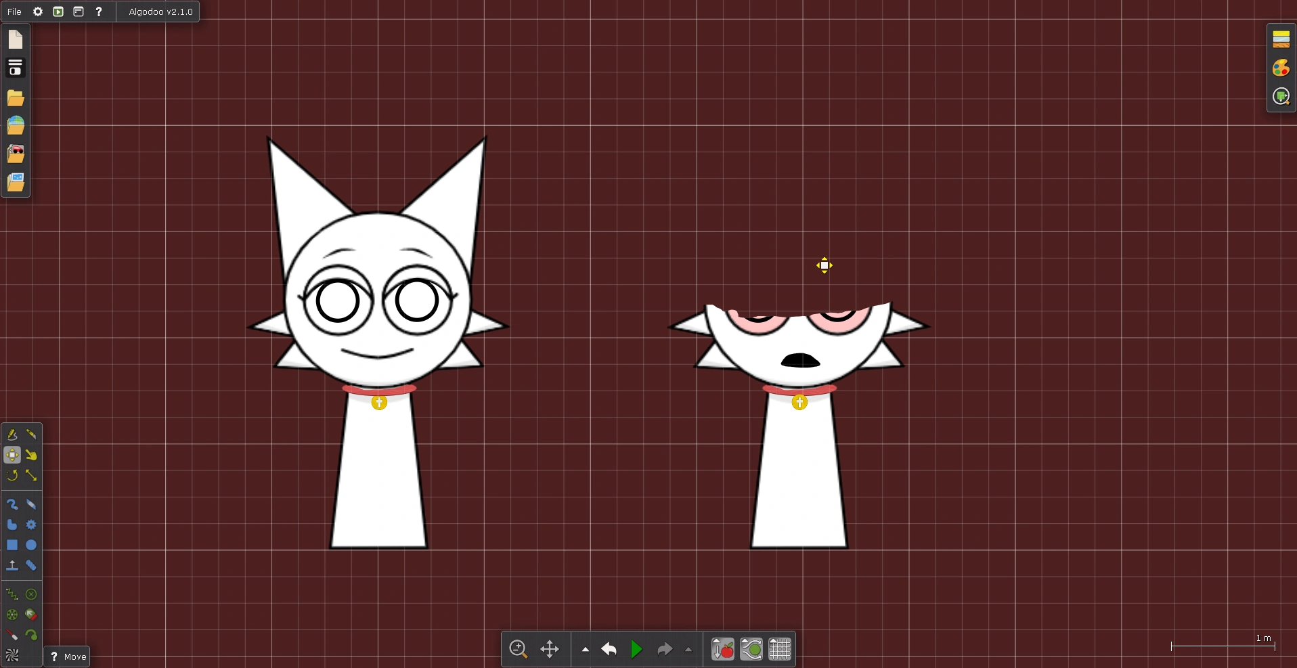Select the Knife tool

pyautogui.click(x=31, y=434)
